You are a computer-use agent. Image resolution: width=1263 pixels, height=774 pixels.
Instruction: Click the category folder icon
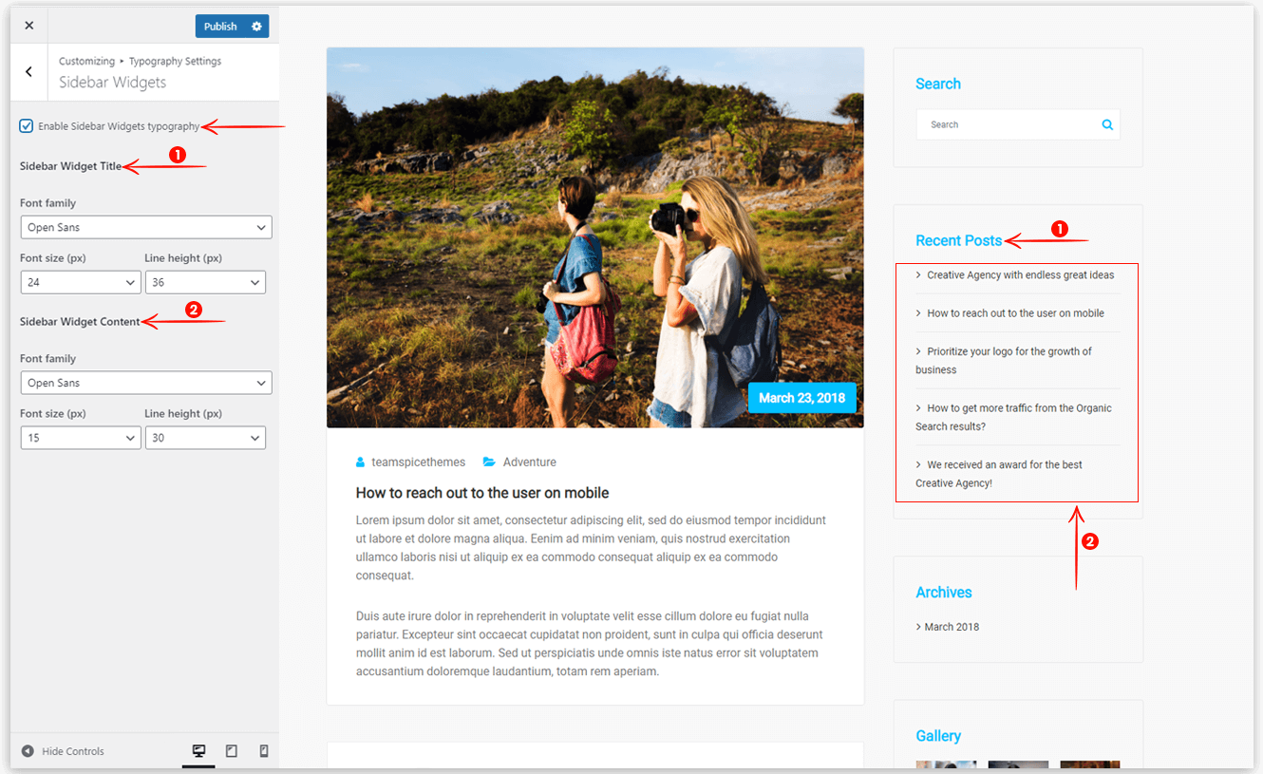click(x=489, y=463)
